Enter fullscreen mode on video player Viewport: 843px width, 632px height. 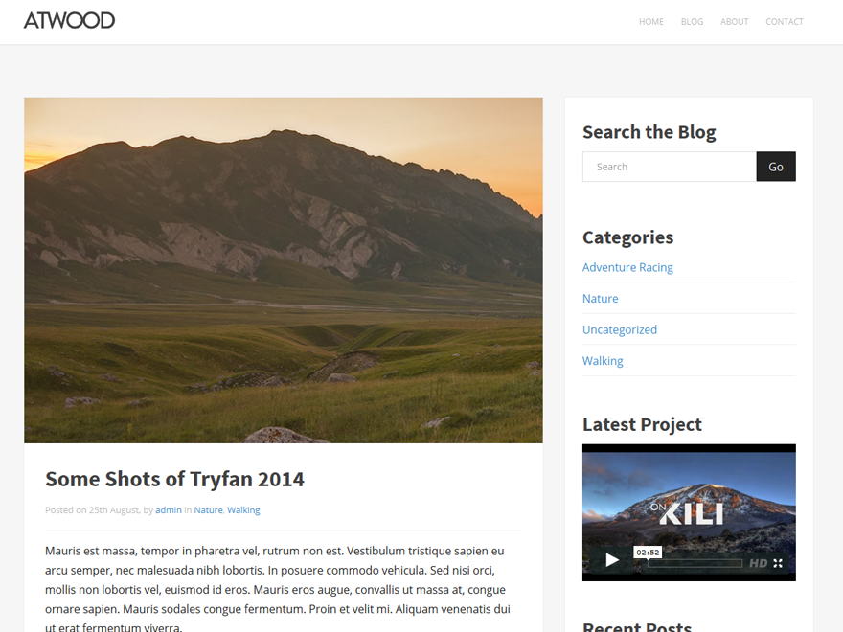778,563
